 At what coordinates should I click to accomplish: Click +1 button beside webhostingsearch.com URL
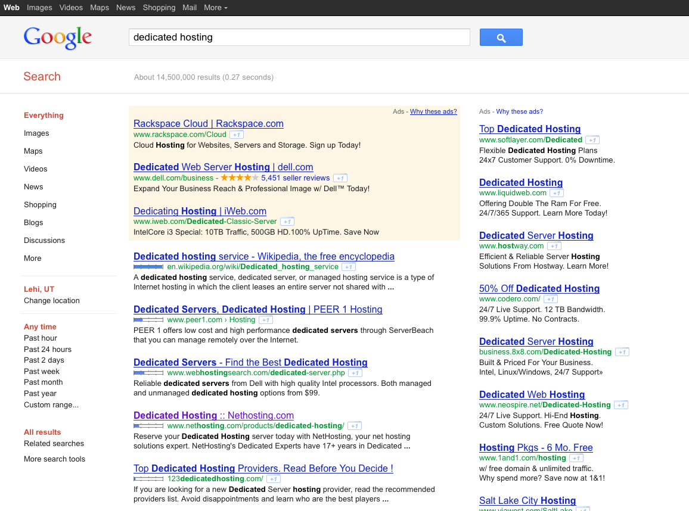[x=355, y=373]
